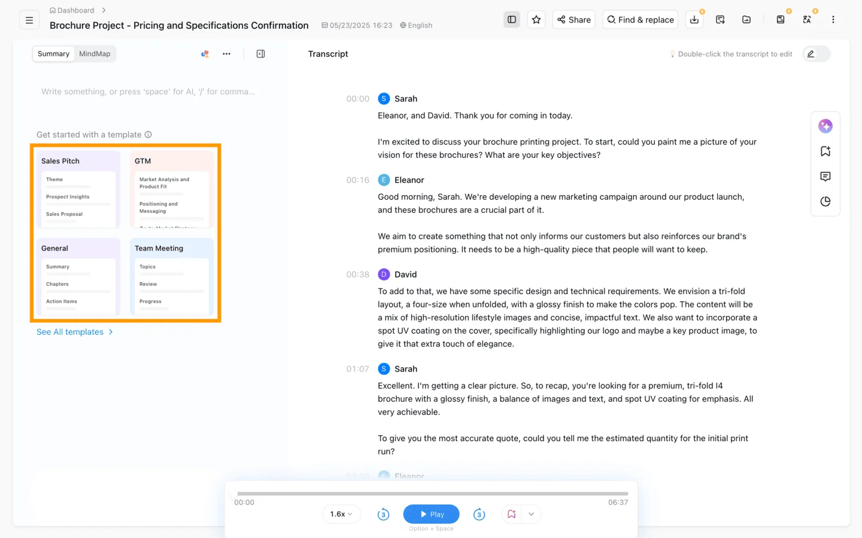Rewind 3 seconds
Screen dimensions: 862x538
(383, 514)
